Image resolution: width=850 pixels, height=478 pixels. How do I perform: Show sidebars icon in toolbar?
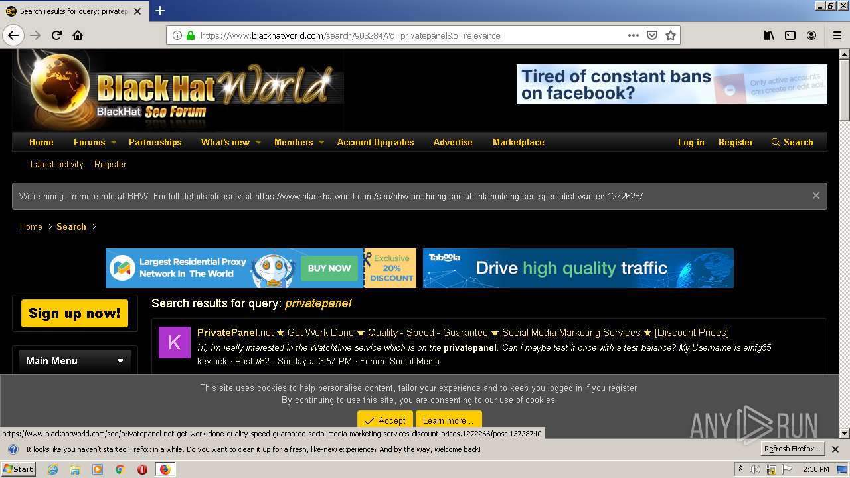pos(790,35)
